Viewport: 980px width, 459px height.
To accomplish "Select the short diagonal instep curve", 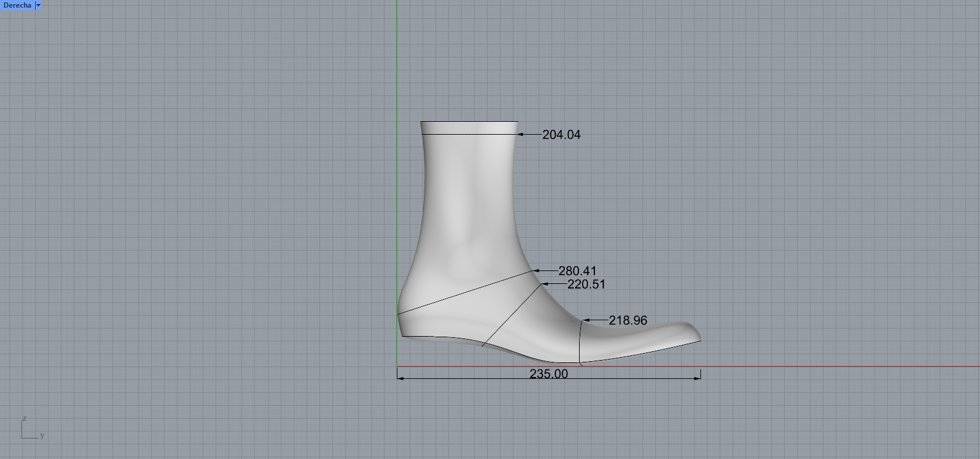I will (x=510, y=316).
